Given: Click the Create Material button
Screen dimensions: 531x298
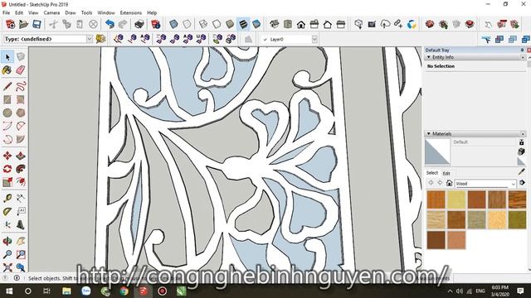Looking at the screenshot, I should 522,151.
